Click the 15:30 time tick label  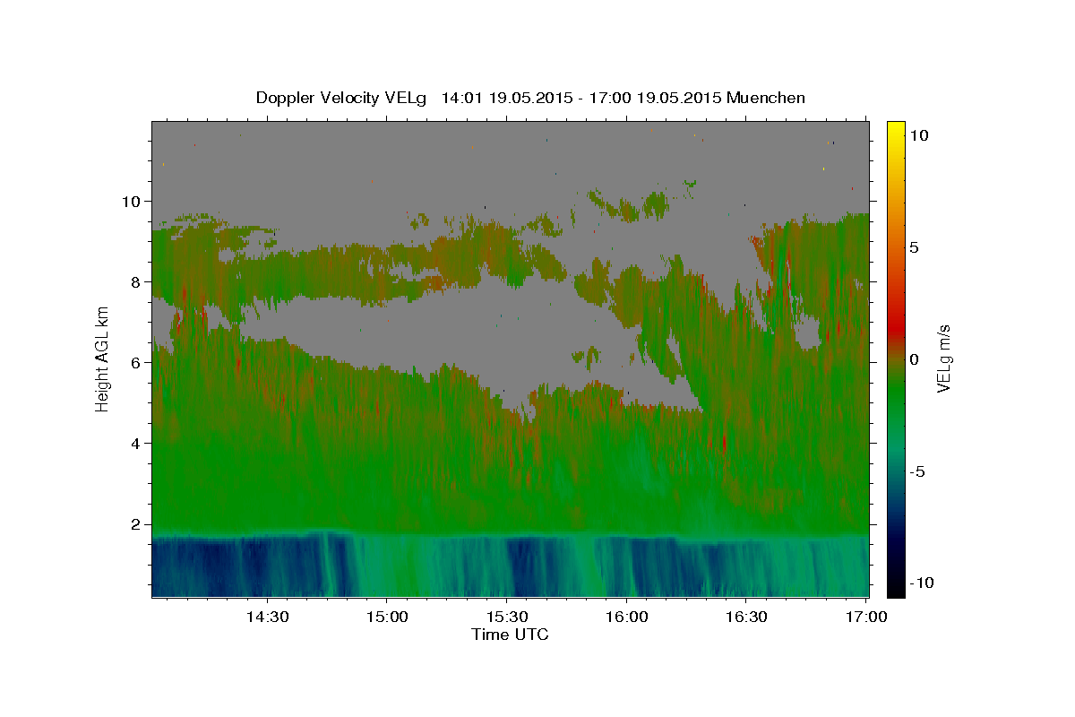click(507, 617)
